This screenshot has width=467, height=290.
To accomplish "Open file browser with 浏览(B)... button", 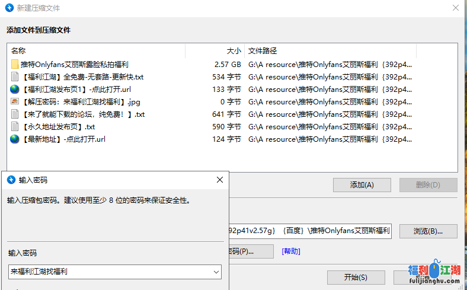I will point(428,231).
